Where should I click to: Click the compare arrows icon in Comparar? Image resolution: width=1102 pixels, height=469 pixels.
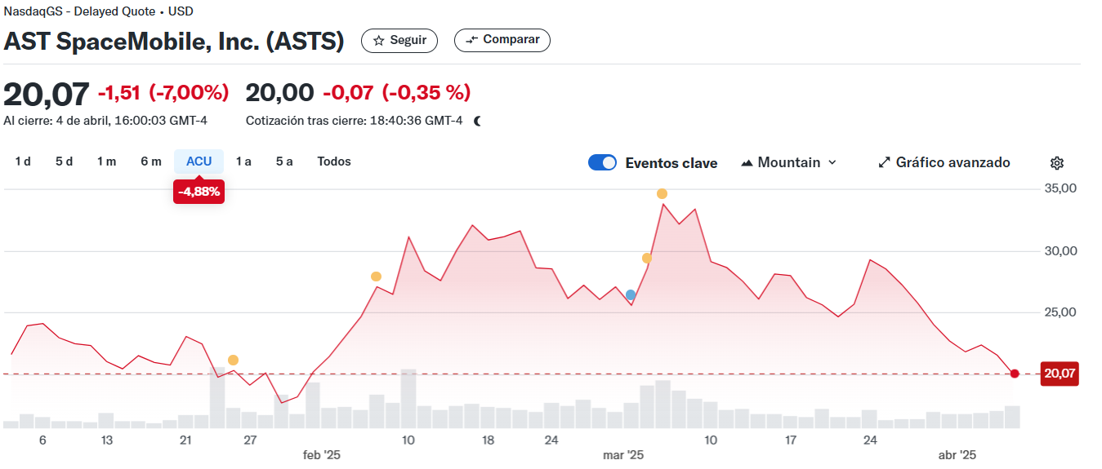pos(471,40)
